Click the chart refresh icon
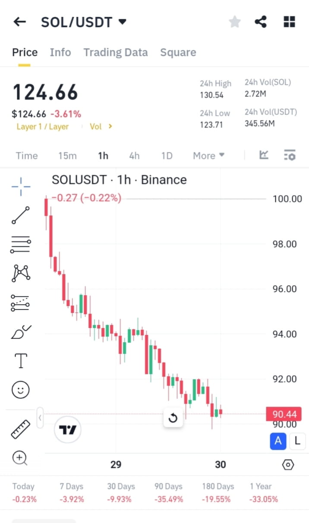 coord(173,418)
